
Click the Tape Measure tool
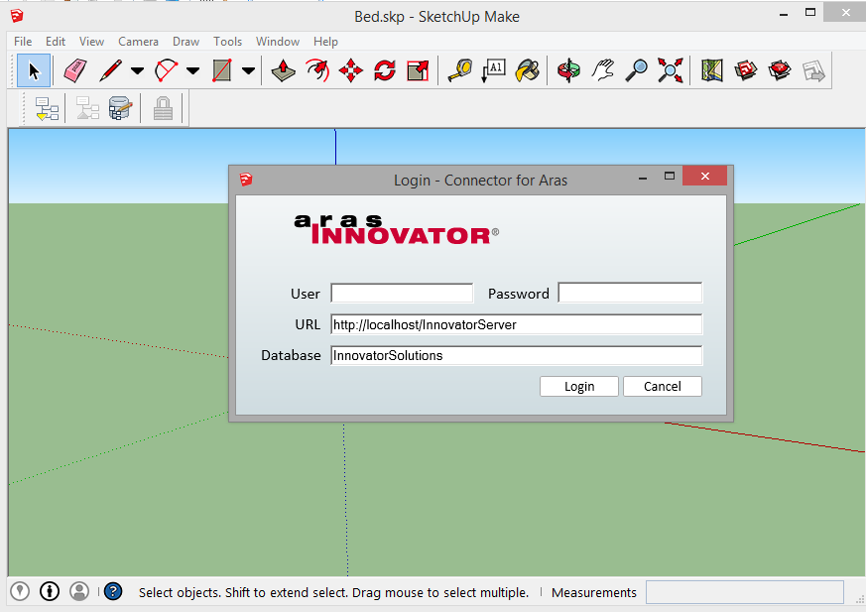pos(460,70)
